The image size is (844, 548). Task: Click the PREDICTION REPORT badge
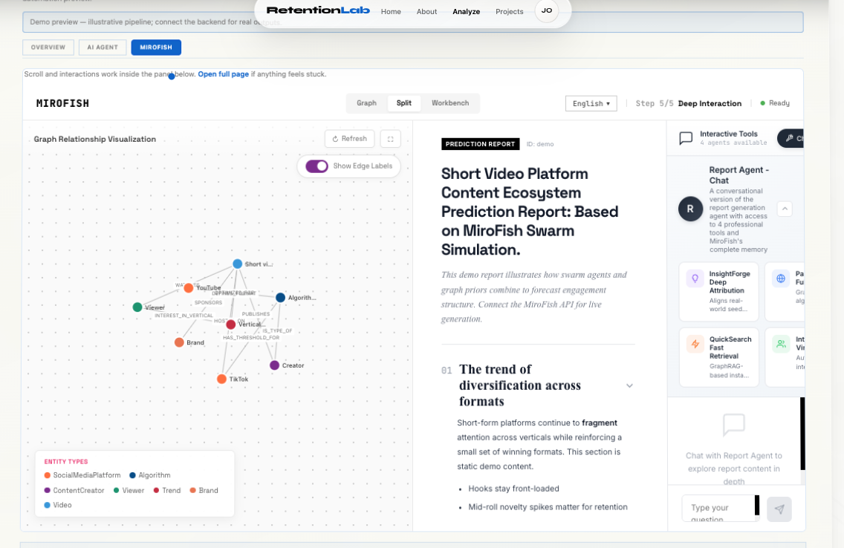click(x=480, y=144)
